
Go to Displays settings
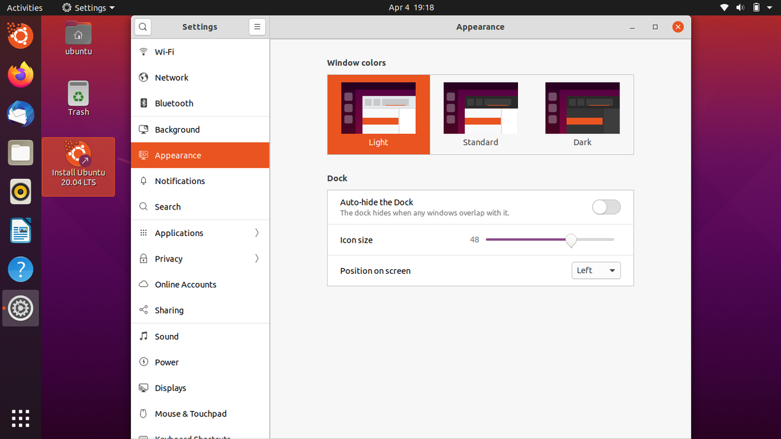(200, 388)
